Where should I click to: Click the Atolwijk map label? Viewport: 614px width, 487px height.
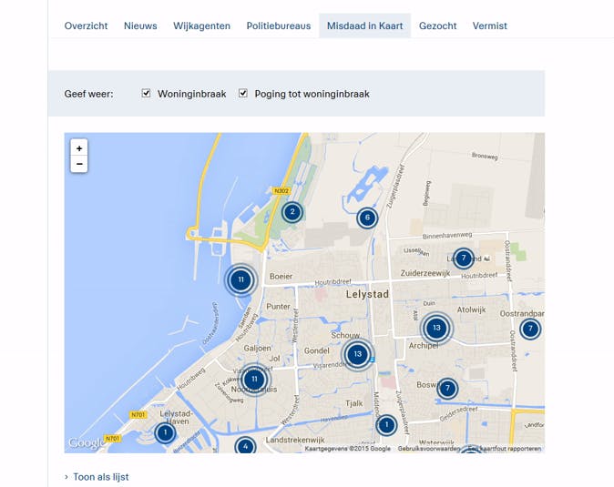(x=472, y=309)
